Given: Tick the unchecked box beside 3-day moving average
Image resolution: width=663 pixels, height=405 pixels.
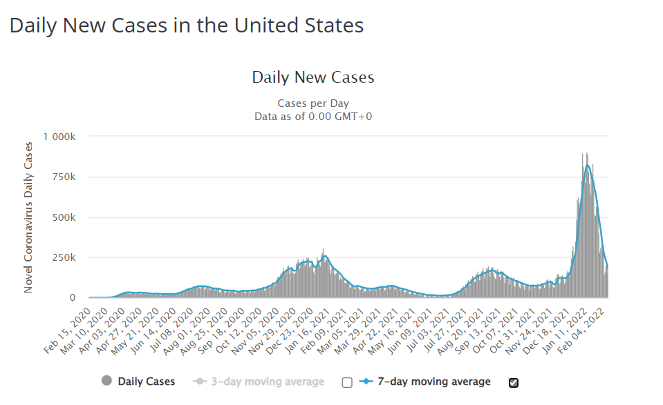Looking at the screenshot, I should 347,382.
